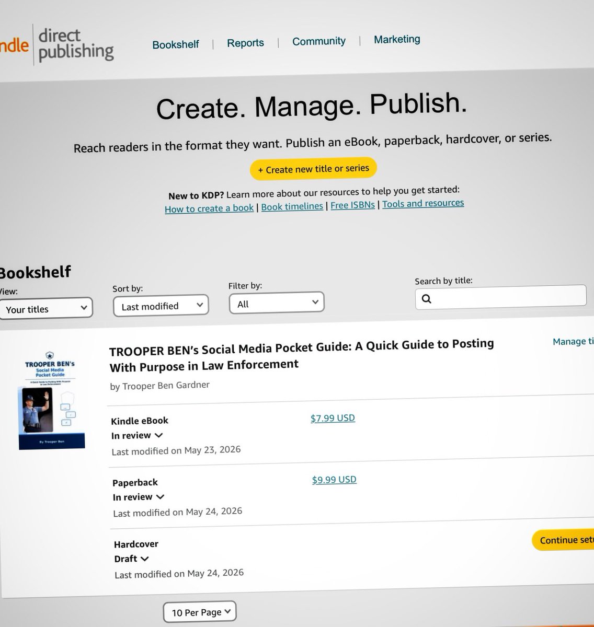The height and width of the screenshot is (627, 594).
Task: Open the Reports tab
Action: pos(245,43)
